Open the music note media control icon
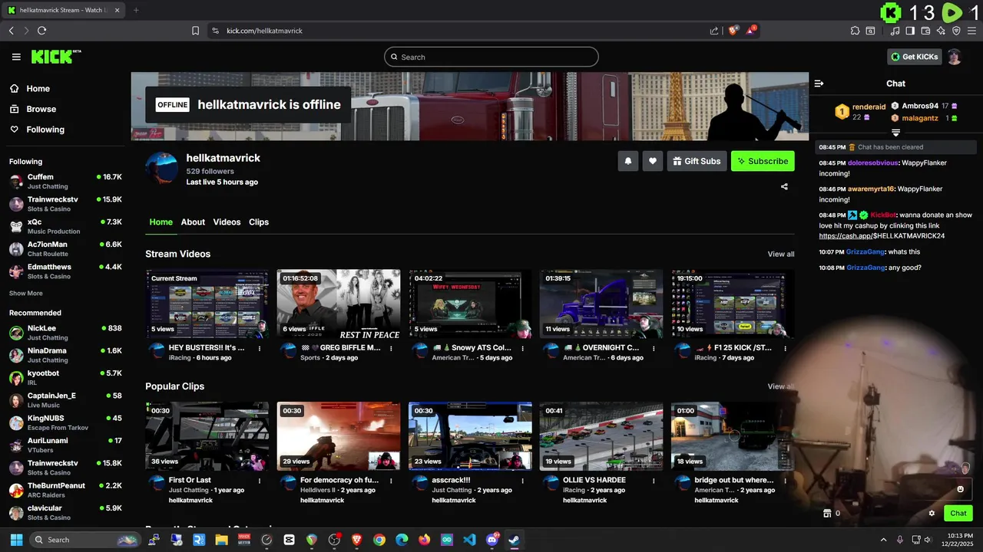Screen dimensions: 983x552 coord(895,31)
